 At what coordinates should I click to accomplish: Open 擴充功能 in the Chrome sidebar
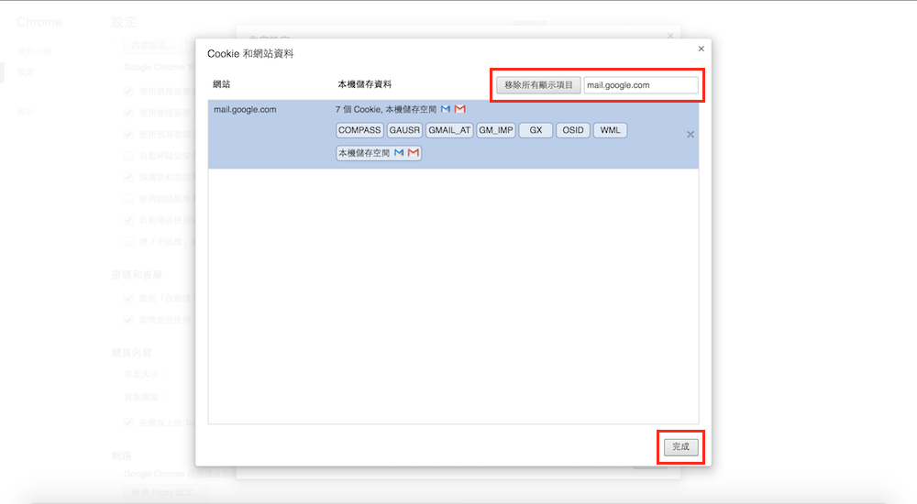(29, 50)
